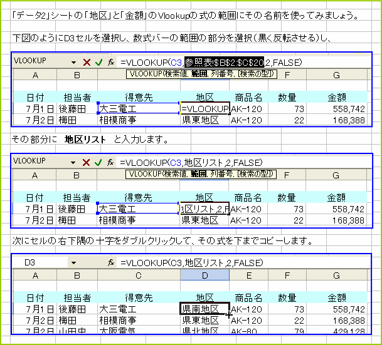Screen dimensions: 382x345
Task: Select the 山田中 person cell
Action: 77,330
